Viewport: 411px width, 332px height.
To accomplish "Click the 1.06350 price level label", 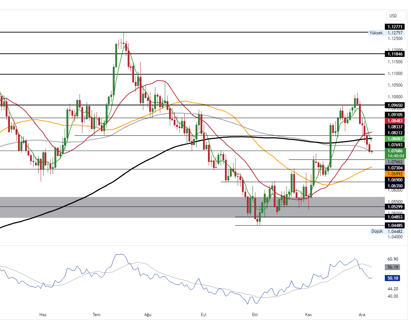I will click(395, 185).
